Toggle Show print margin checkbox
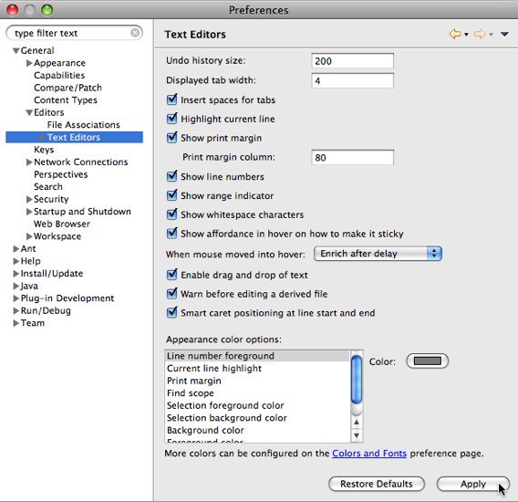 pos(171,137)
